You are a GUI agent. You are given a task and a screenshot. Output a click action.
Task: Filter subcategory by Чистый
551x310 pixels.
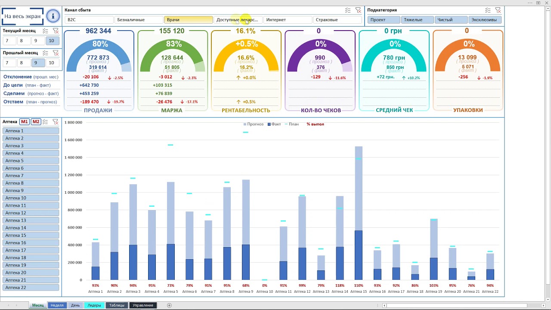click(x=451, y=20)
